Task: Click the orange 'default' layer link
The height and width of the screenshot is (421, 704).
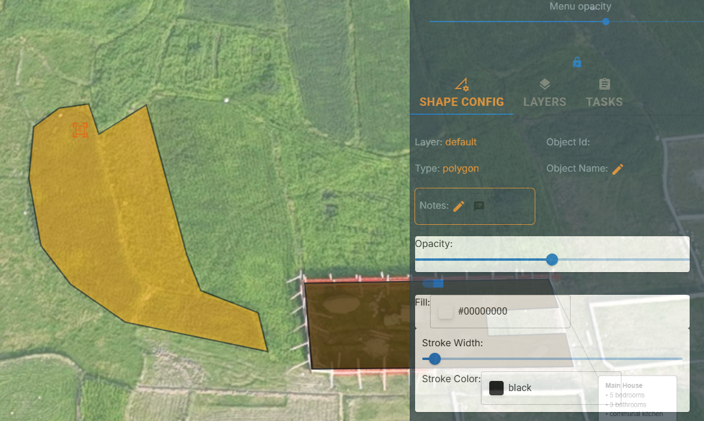Action: click(461, 142)
